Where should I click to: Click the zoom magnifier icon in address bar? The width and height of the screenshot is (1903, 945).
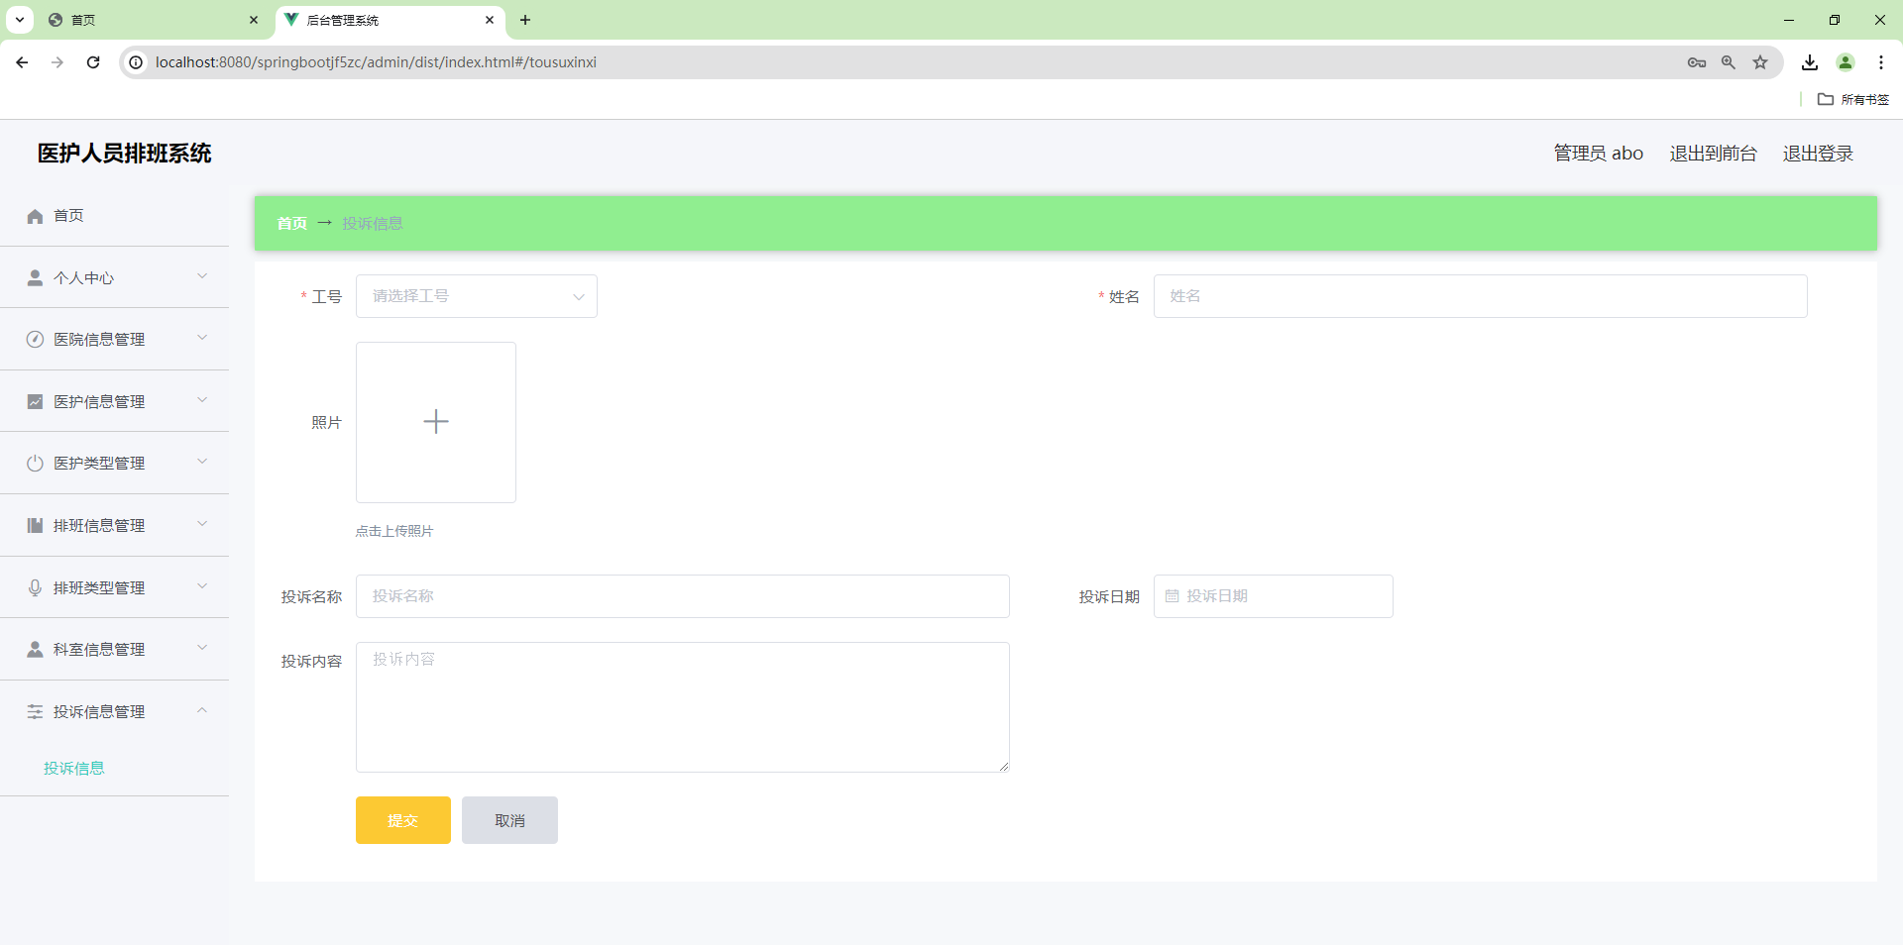click(1729, 62)
